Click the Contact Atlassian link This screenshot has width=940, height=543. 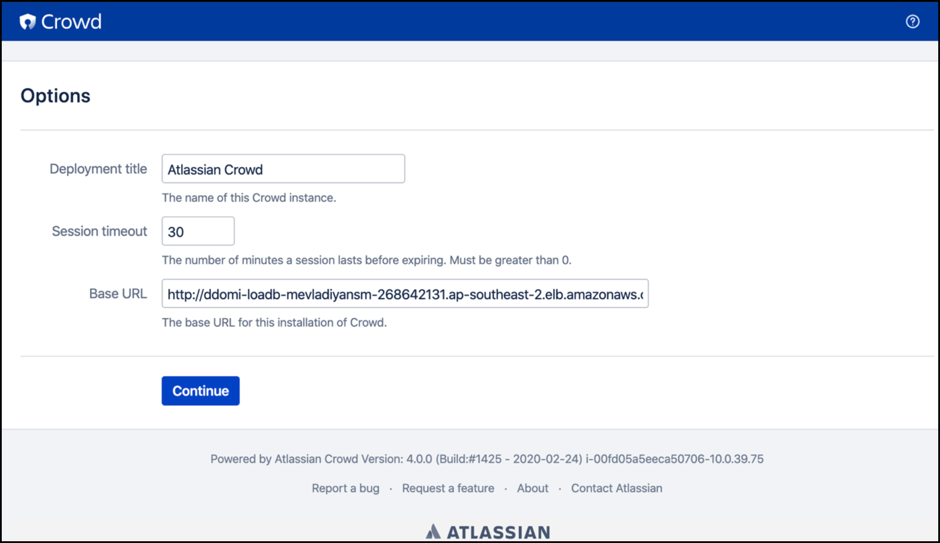(x=616, y=488)
